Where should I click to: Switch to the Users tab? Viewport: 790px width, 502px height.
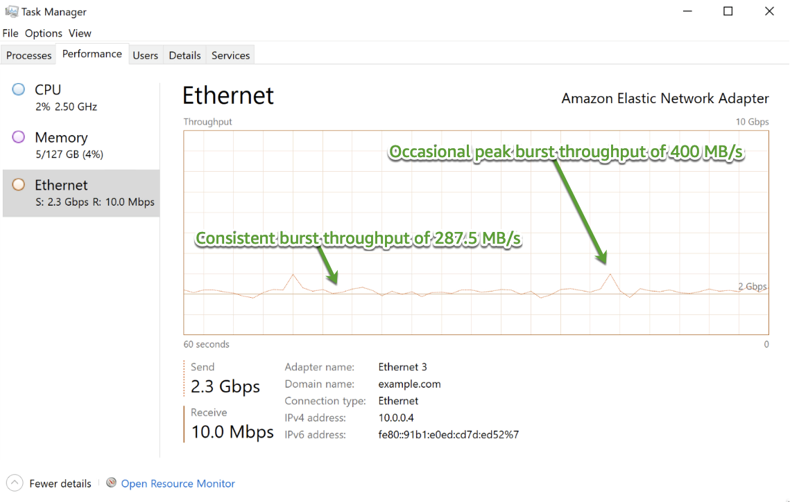pyautogui.click(x=145, y=55)
